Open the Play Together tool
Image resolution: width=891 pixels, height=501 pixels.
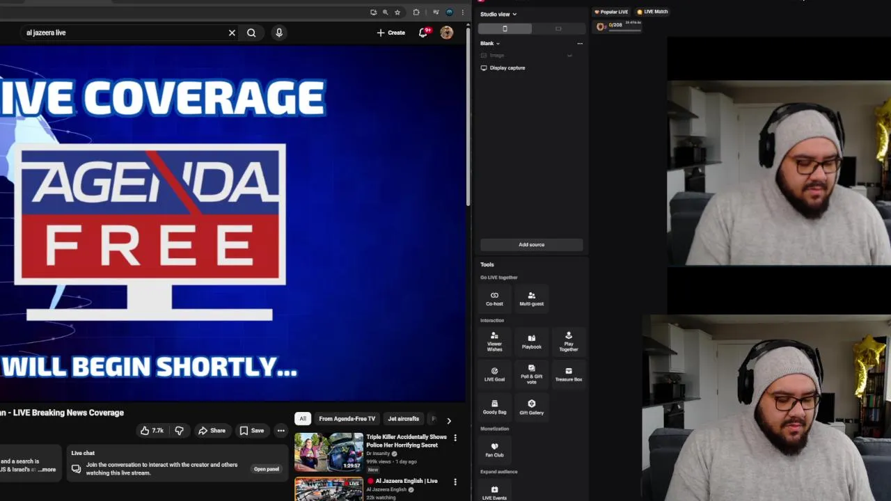[569, 342]
